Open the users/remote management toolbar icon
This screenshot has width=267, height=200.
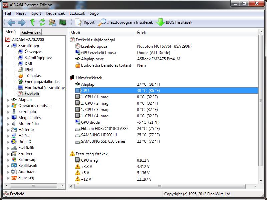(x=52, y=22)
